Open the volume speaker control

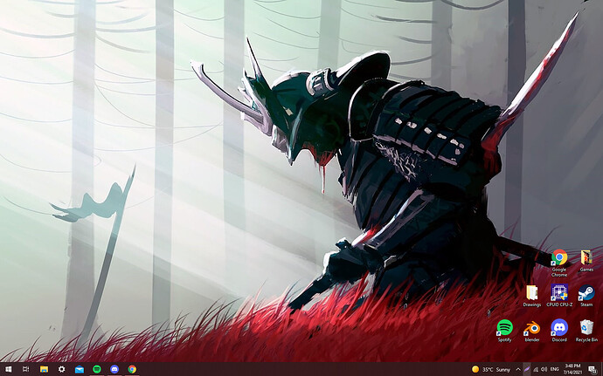click(544, 370)
